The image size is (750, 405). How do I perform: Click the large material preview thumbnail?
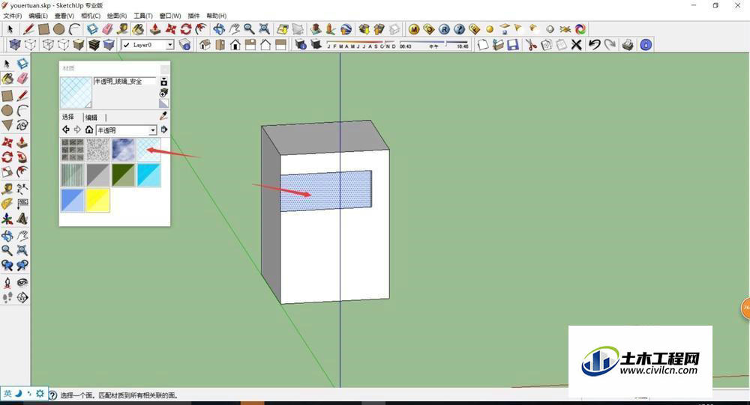pyautogui.click(x=76, y=93)
